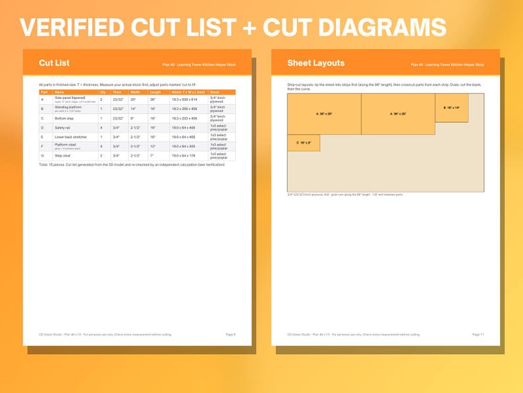
Task: Click the 'Step cleat' row name
Action: pyautogui.click(x=63, y=156)
